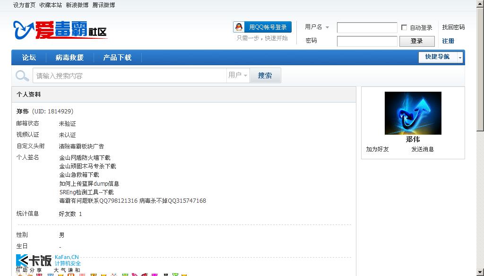484x276 pixels.
Task: Open SREng检测工具--下载 link
Action: (86, 192)
